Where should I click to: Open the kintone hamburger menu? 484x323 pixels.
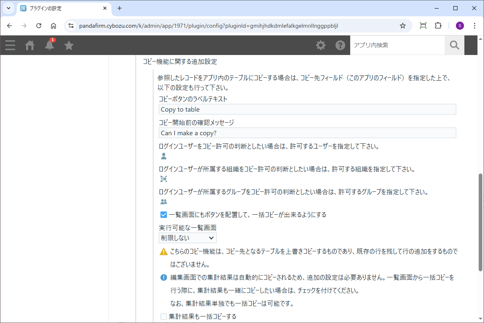[10, 45]
